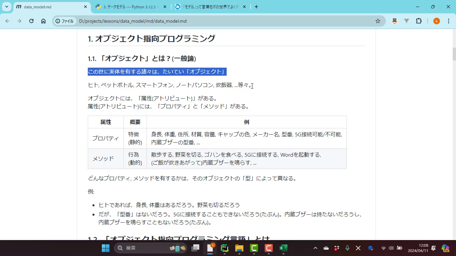Viewport: 456px width, 256px height.
Task: Open a new browser tab
Action: [x=256, y=7]
